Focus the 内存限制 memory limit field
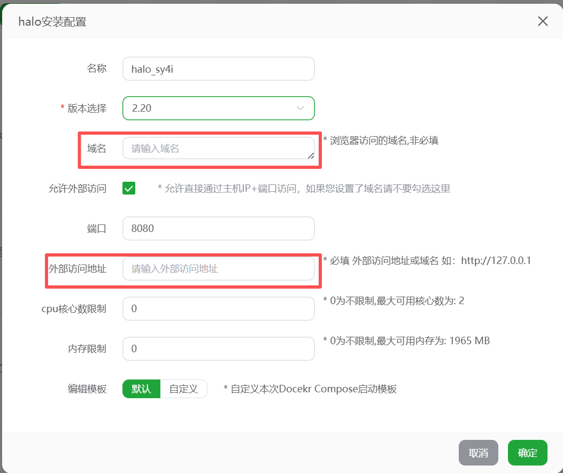Viewport: 563px width, 473px height. [218, 348]
